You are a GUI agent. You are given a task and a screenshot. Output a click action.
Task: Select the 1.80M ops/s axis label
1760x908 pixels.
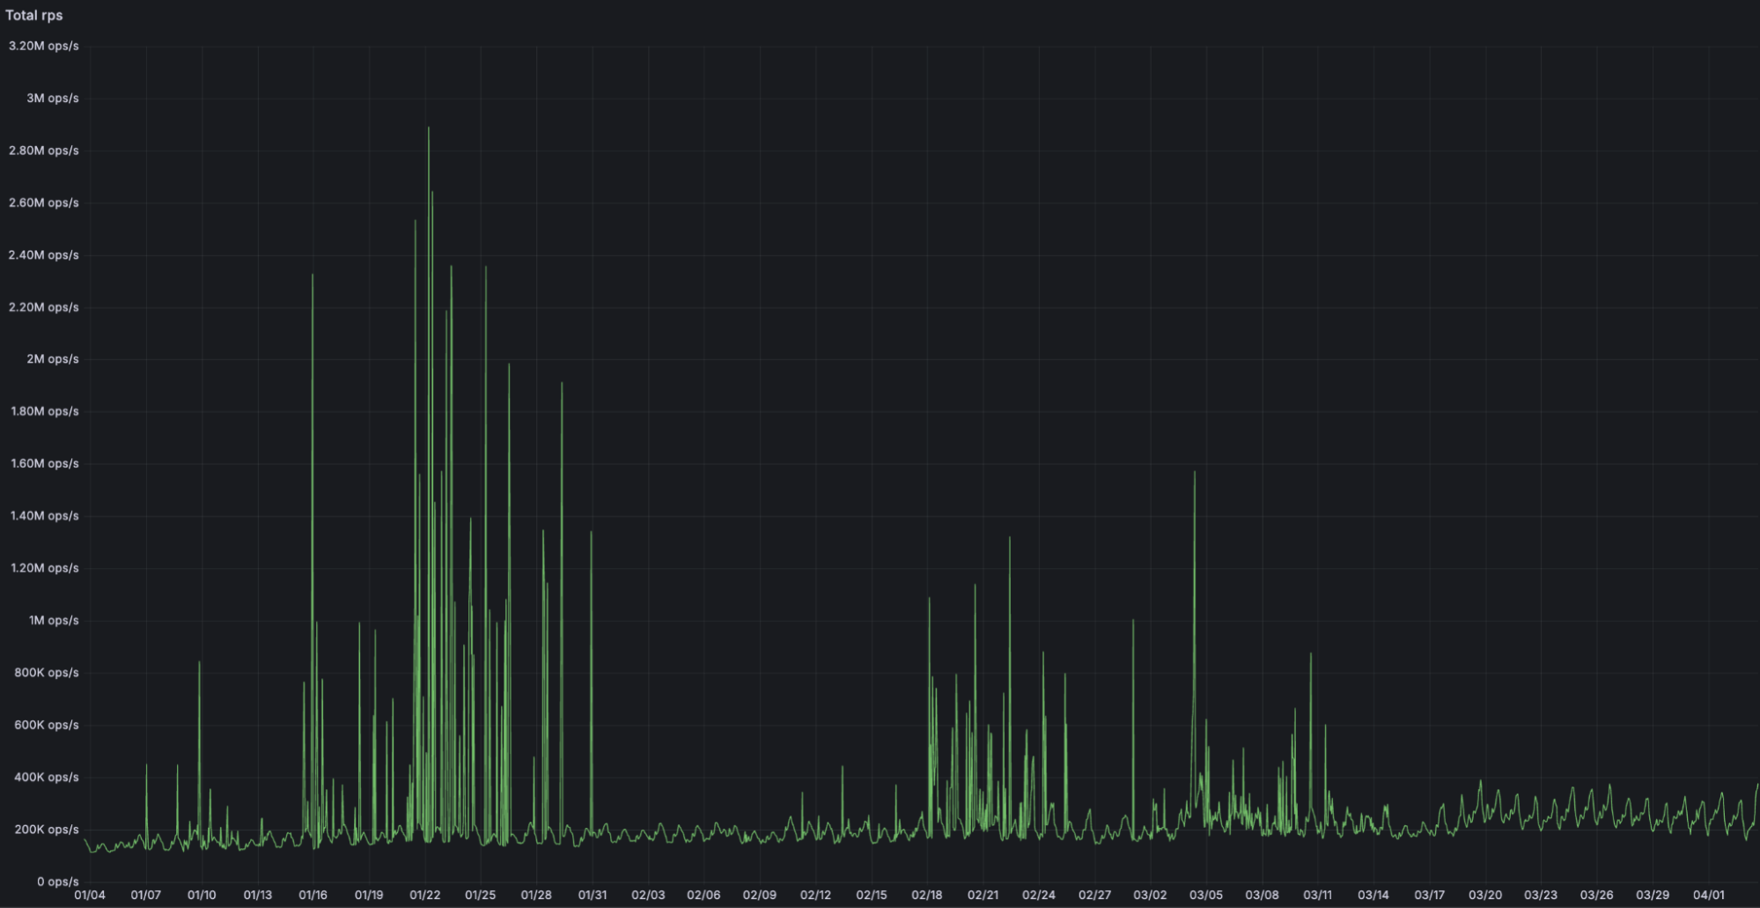coord(45,411)
